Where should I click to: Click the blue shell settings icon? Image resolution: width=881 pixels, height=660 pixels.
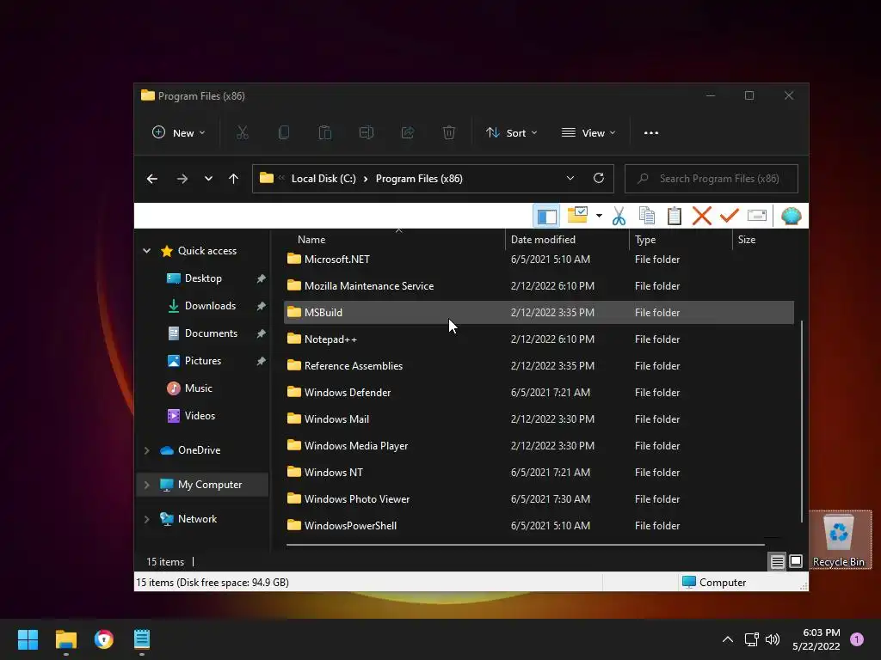click(x=792, y=216)
